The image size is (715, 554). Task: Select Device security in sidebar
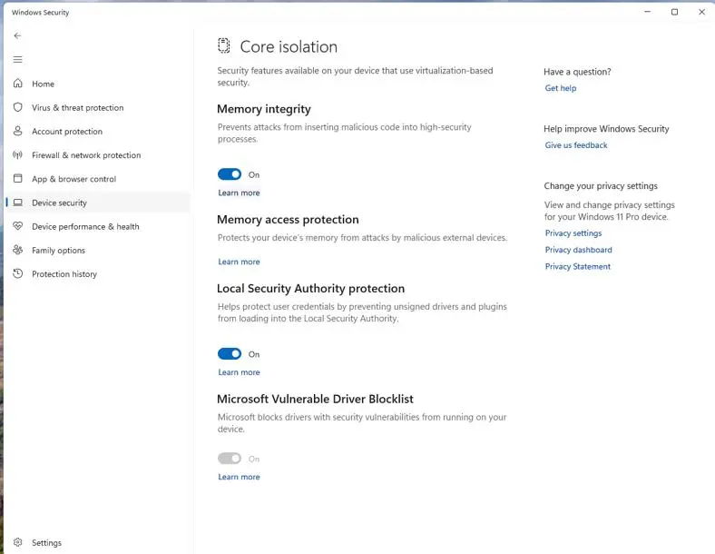point(99,203)
